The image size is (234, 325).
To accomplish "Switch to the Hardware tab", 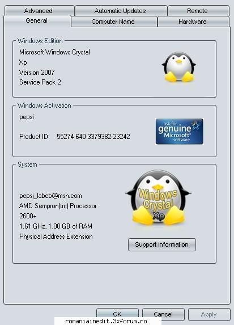I will click(193, 22).
